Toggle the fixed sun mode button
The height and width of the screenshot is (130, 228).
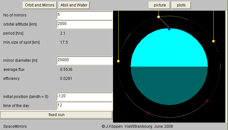coord(57,115)
